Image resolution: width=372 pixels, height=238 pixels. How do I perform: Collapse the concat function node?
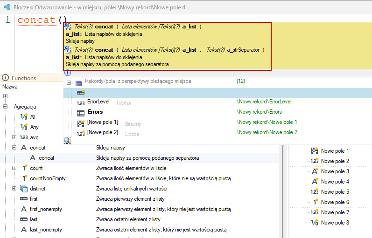point(14,148)
